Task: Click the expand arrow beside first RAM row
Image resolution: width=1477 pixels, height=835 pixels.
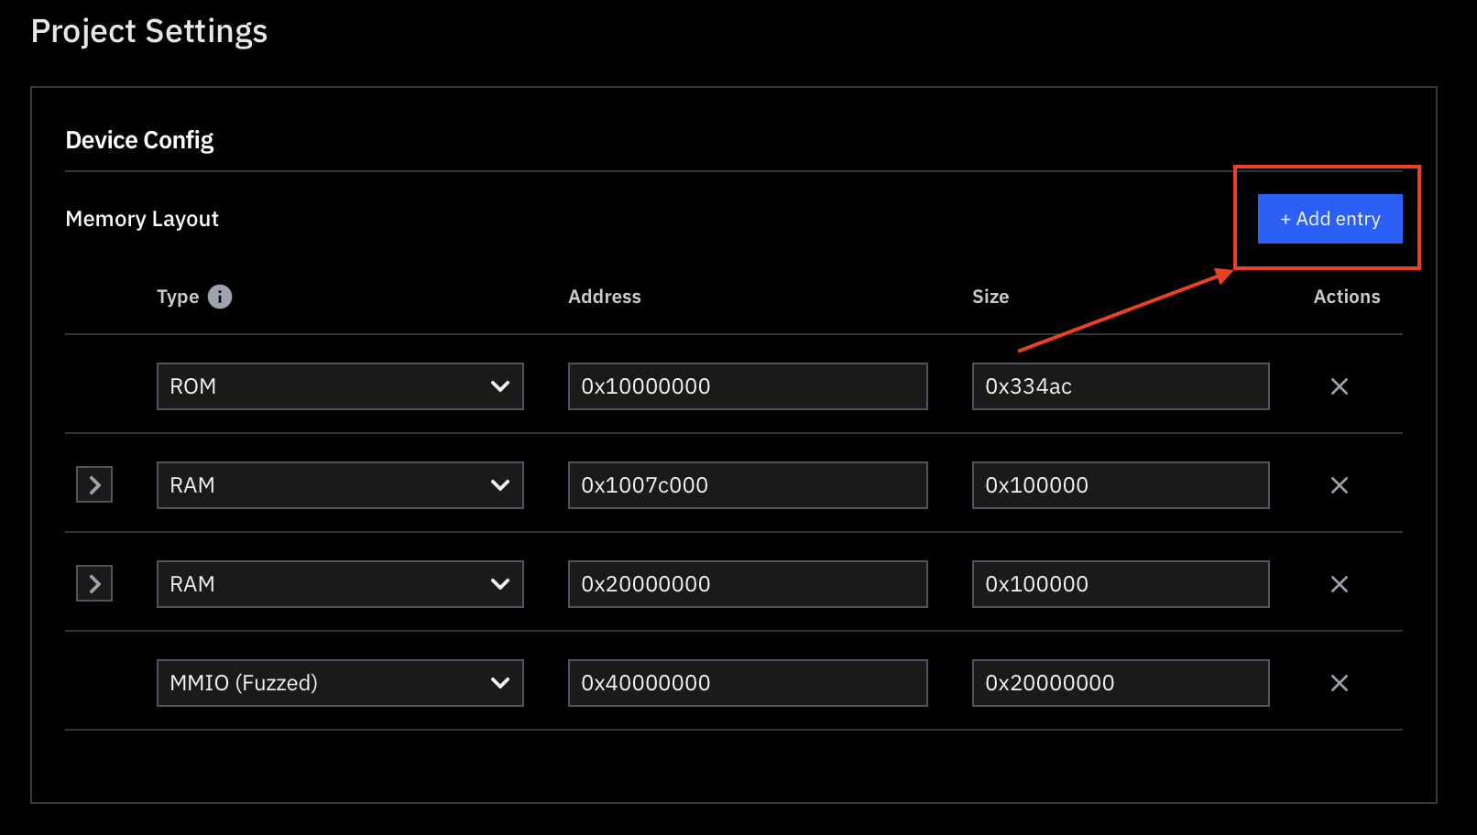Action: 93,484
